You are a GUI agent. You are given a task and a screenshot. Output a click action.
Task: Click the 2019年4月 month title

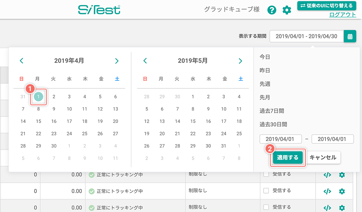tap(69, 61)
